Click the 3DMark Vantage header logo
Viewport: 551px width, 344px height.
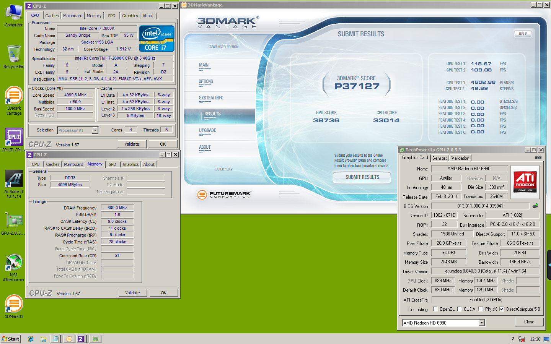coord(228,23)
